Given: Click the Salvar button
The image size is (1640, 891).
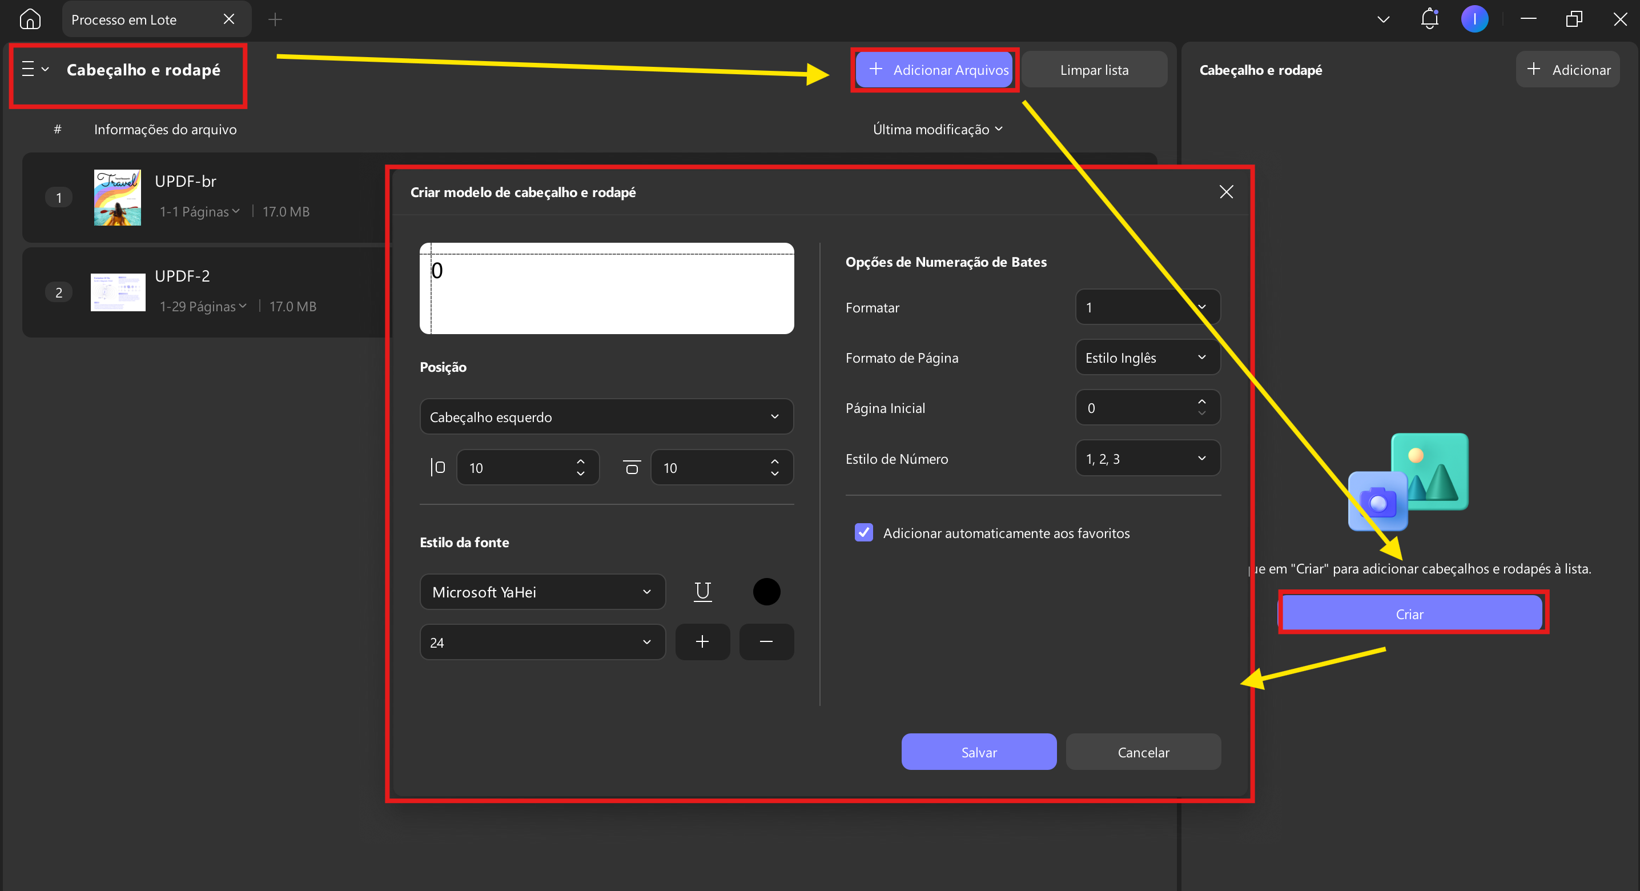Looking at the screenshot, I should pyautogui.click(x=979, y=752).
